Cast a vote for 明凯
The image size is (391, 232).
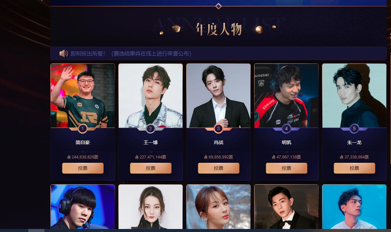coord(286,168)
